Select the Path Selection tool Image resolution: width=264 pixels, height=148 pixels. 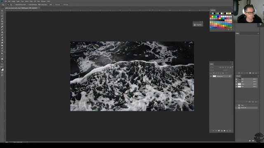tap(2, 54)
